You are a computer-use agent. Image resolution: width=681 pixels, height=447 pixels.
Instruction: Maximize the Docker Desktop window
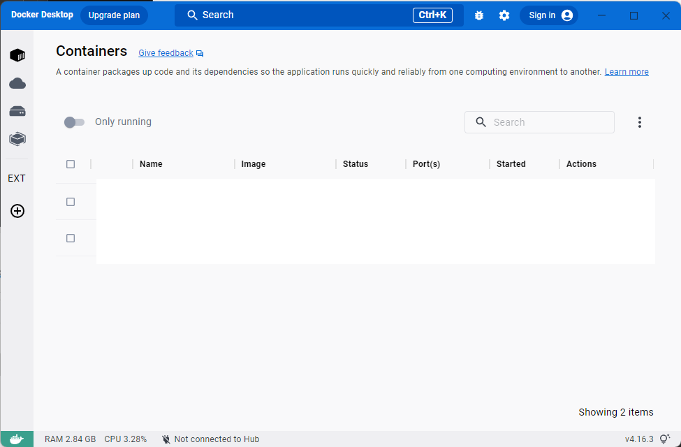(634, 15)
